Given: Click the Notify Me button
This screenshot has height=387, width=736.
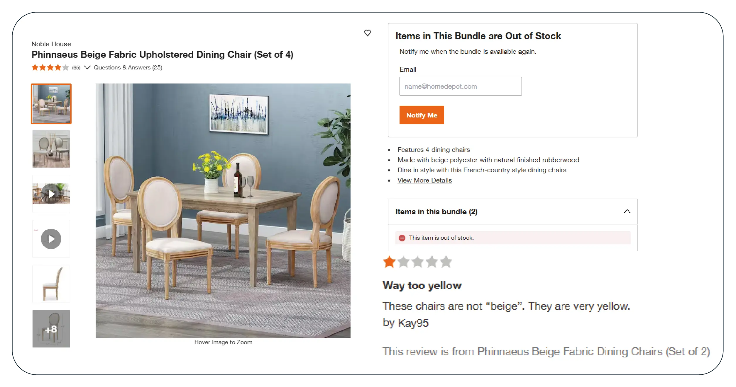Looking at the screenshot, I should coord(422,115).
